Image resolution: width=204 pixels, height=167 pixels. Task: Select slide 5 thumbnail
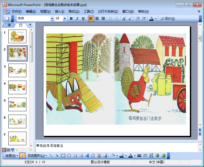pos(17,104)
